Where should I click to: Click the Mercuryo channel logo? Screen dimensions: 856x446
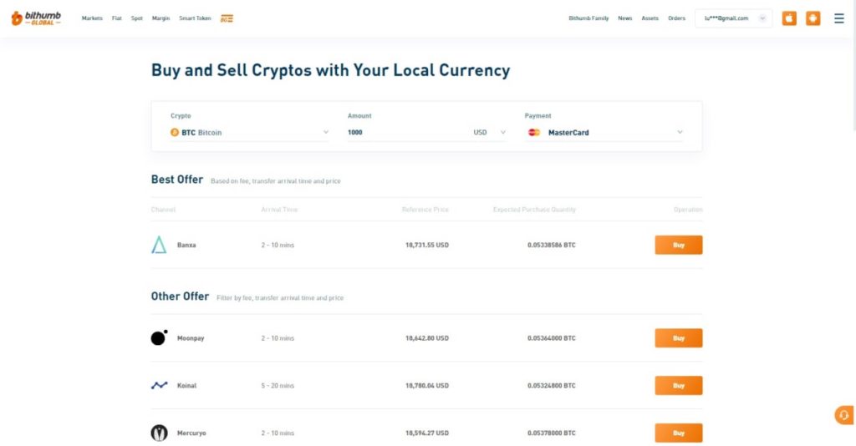[159, 433]
